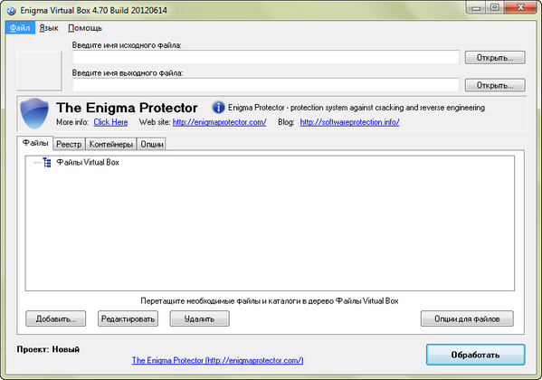Click Открыть button for the input file
The height and width of the screenshot is (380, 542).
[x=495, y=57]
